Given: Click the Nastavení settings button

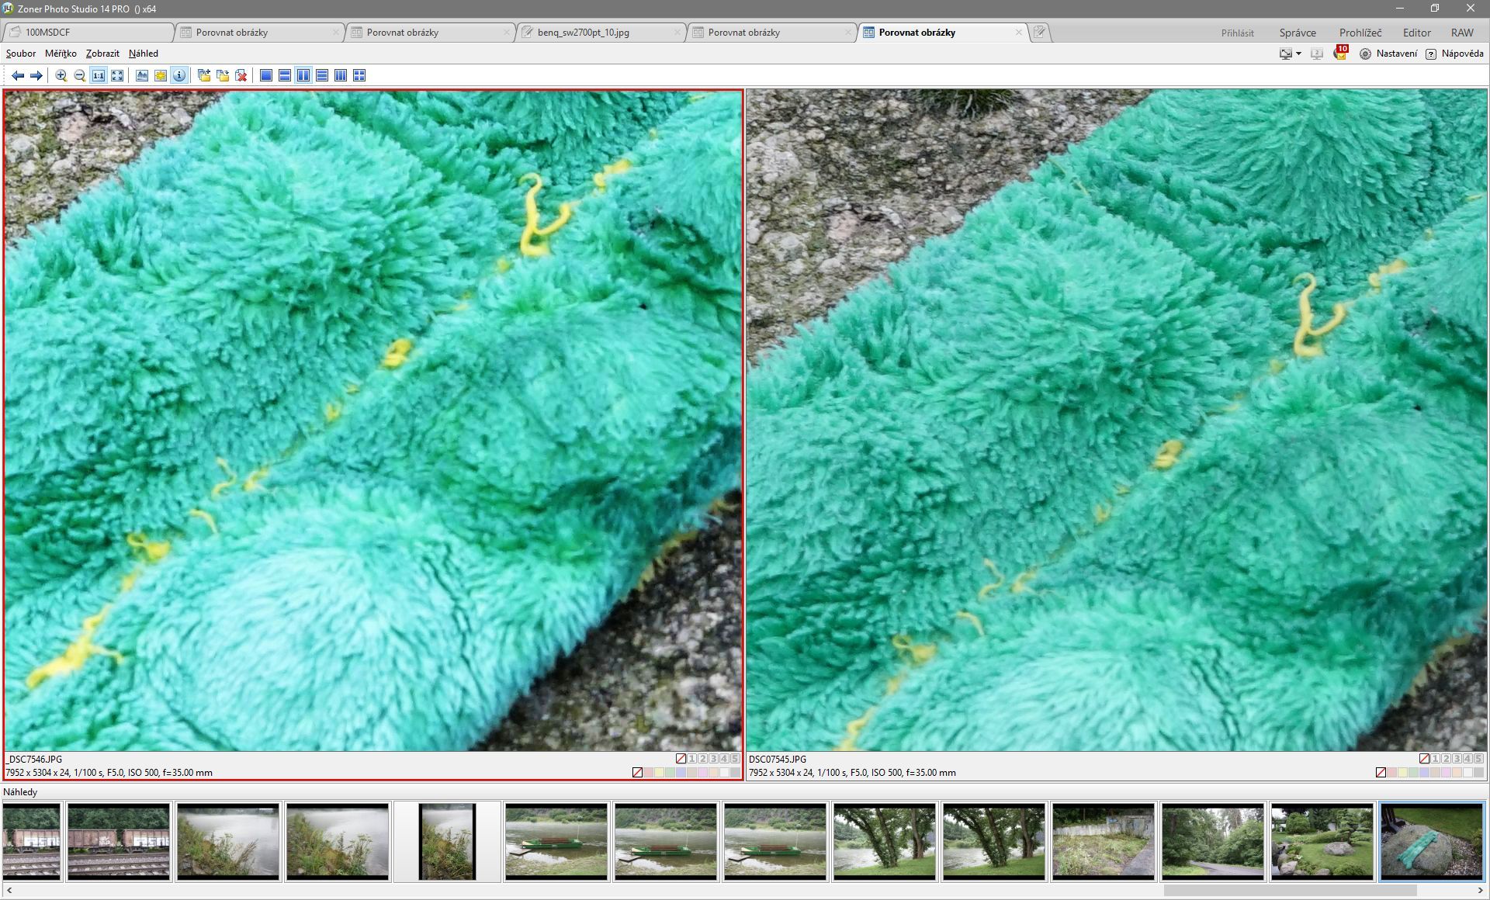Looking at the screenshot, I should point(1388,54).
